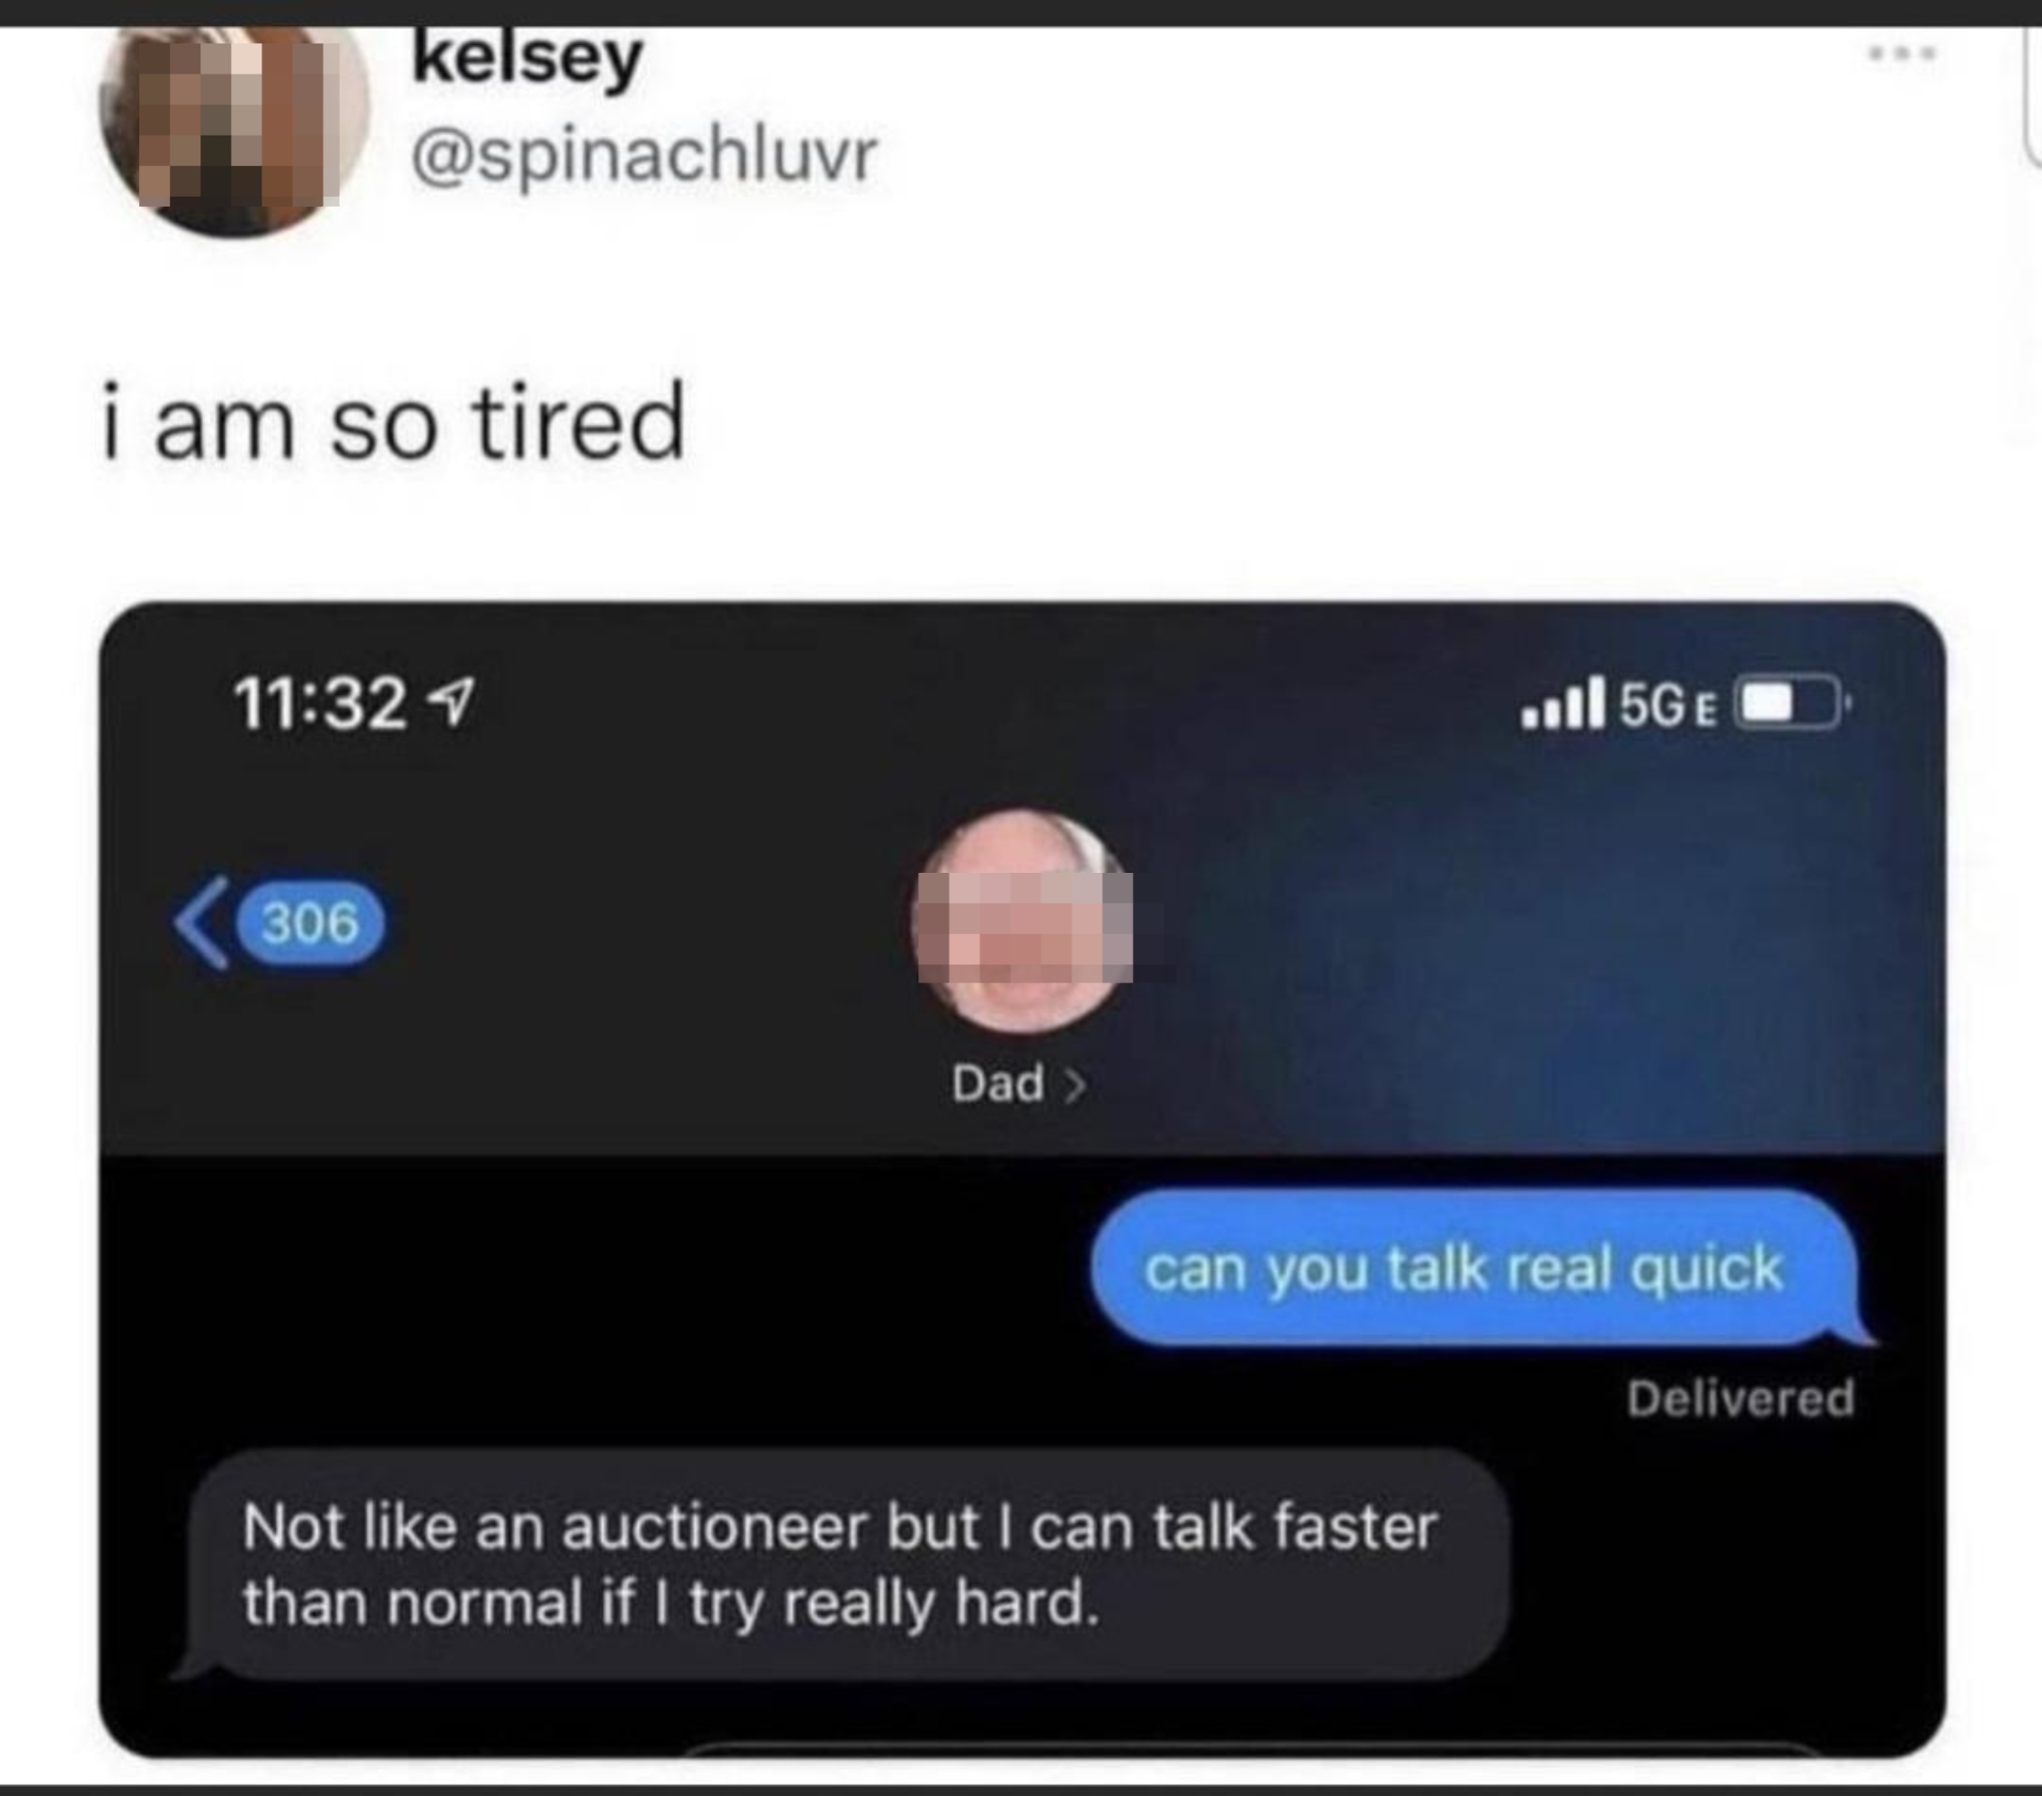Screen dimensions: 2042x1796
Task: Click the battery level icon
Action: (x=1795, y=704)
